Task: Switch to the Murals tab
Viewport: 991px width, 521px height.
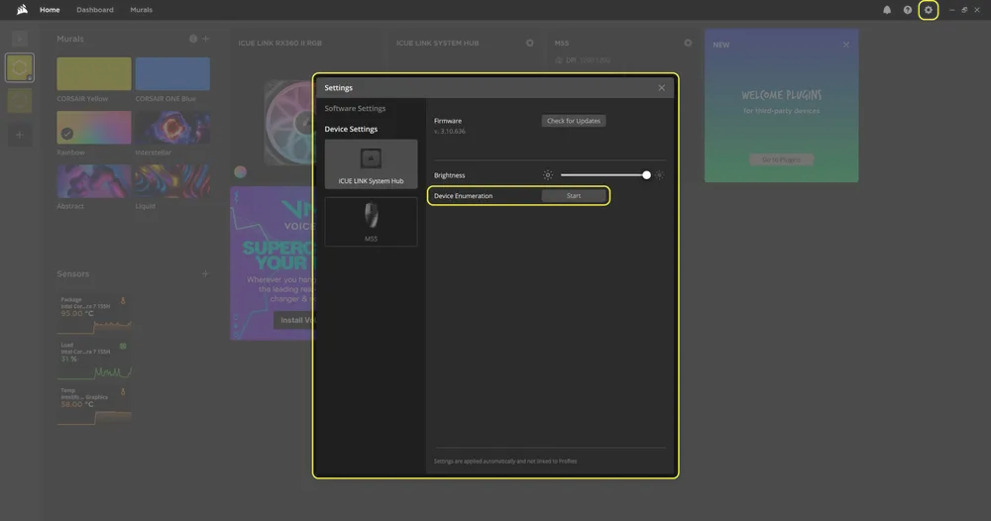Action: point(141,10)
